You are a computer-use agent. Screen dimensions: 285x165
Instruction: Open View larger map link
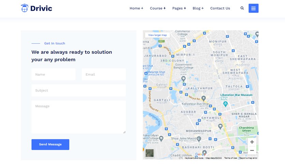point(157,35)
